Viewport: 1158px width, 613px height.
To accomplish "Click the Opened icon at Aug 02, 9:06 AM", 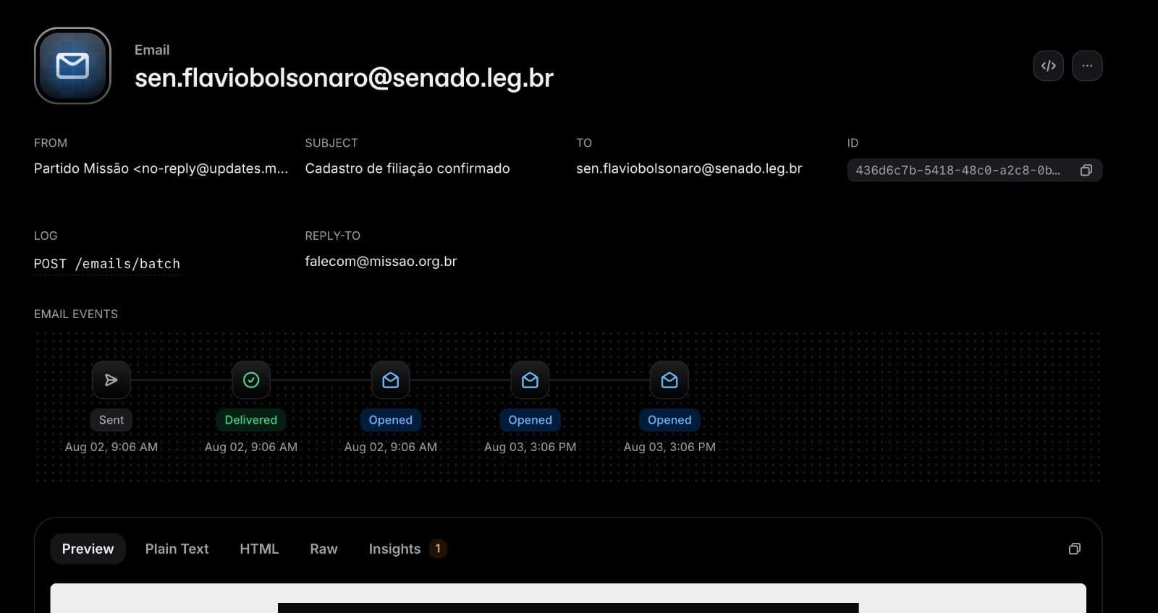I will 391,380.
